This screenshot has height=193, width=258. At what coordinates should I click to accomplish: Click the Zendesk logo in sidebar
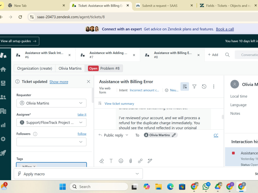[x=3, y=55]
